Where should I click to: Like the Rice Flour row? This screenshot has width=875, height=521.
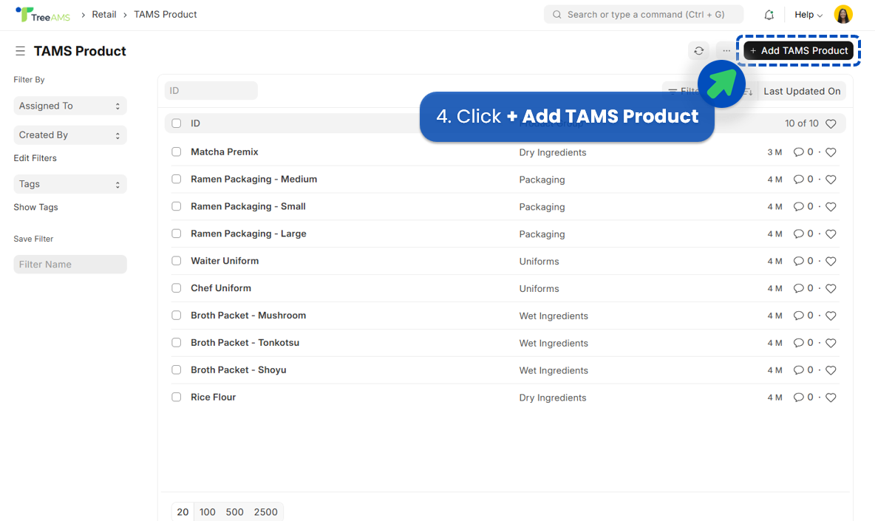coord(831,398)
